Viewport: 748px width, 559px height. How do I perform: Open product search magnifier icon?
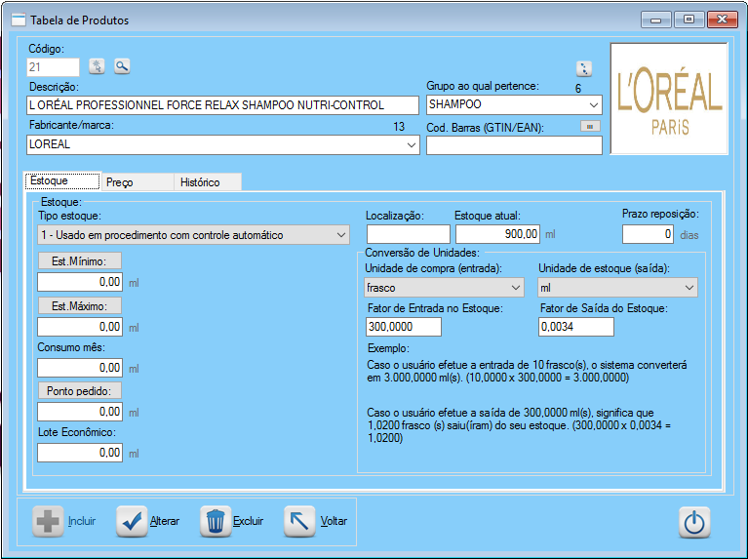[122, 66]
